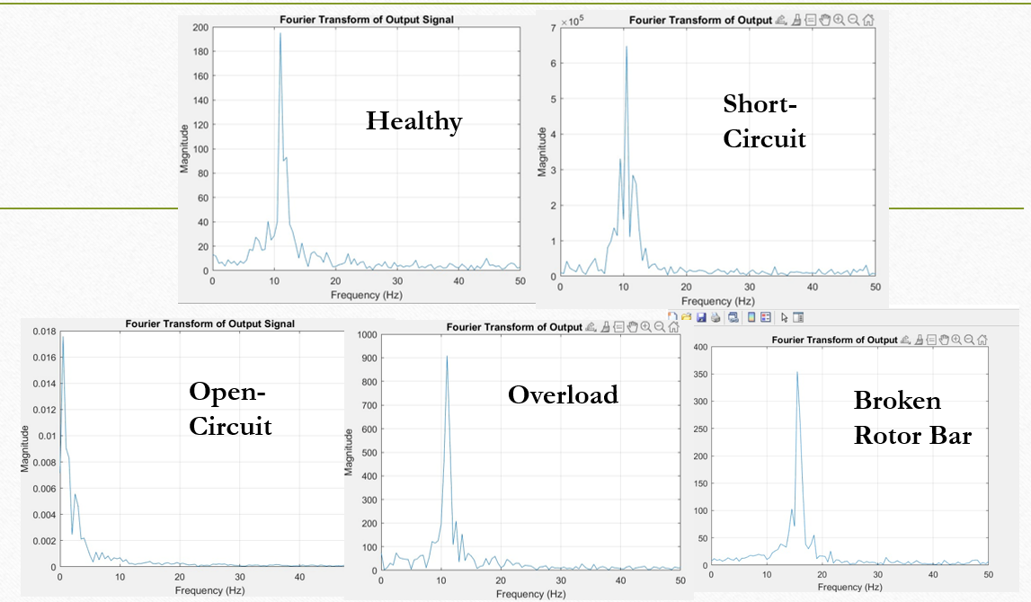Viewport: 1031px width, 602px height.
Task: Click the export icon on Broken Rotor Bar plot
Action: point(905,340)
